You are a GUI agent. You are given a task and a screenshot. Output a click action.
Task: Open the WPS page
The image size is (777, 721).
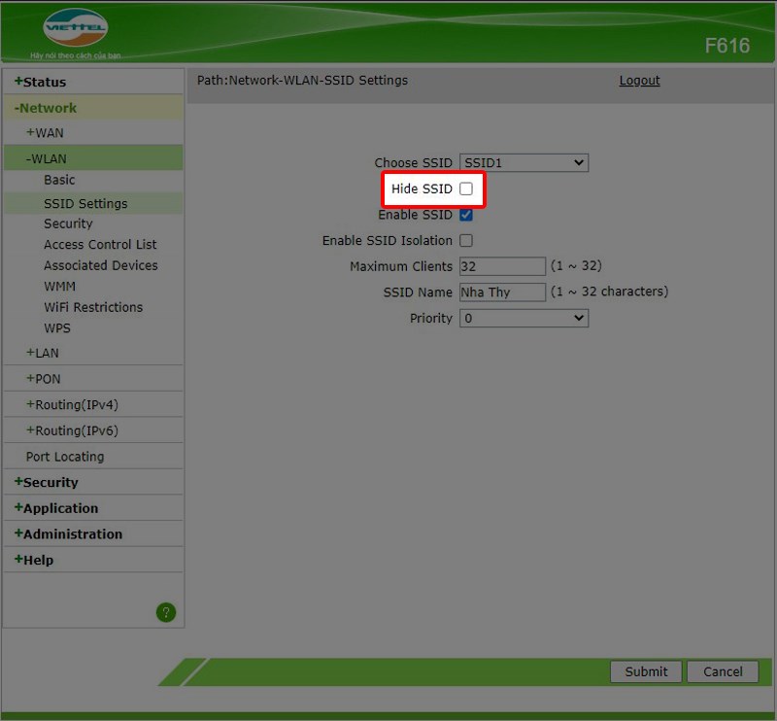pos(57,328)
